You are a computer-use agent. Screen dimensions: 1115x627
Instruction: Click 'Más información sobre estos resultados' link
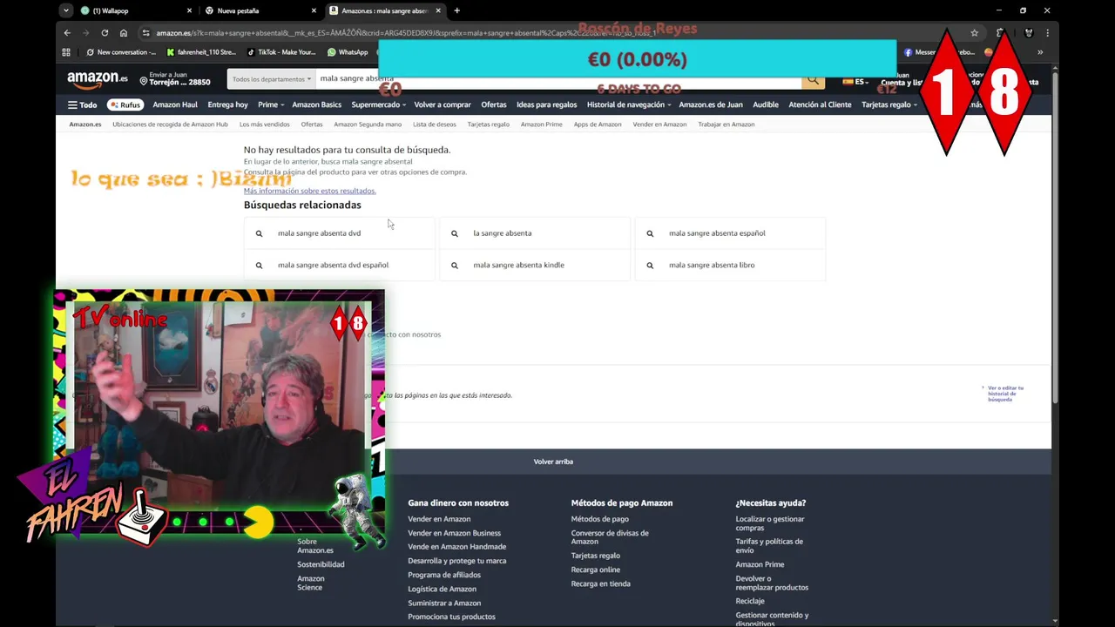[310, 191]
